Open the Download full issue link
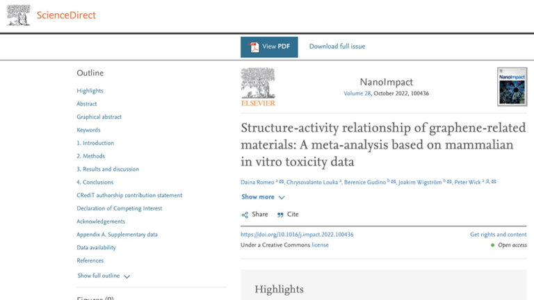The width and height of the screenshot is (534, 300). [337, 47]
